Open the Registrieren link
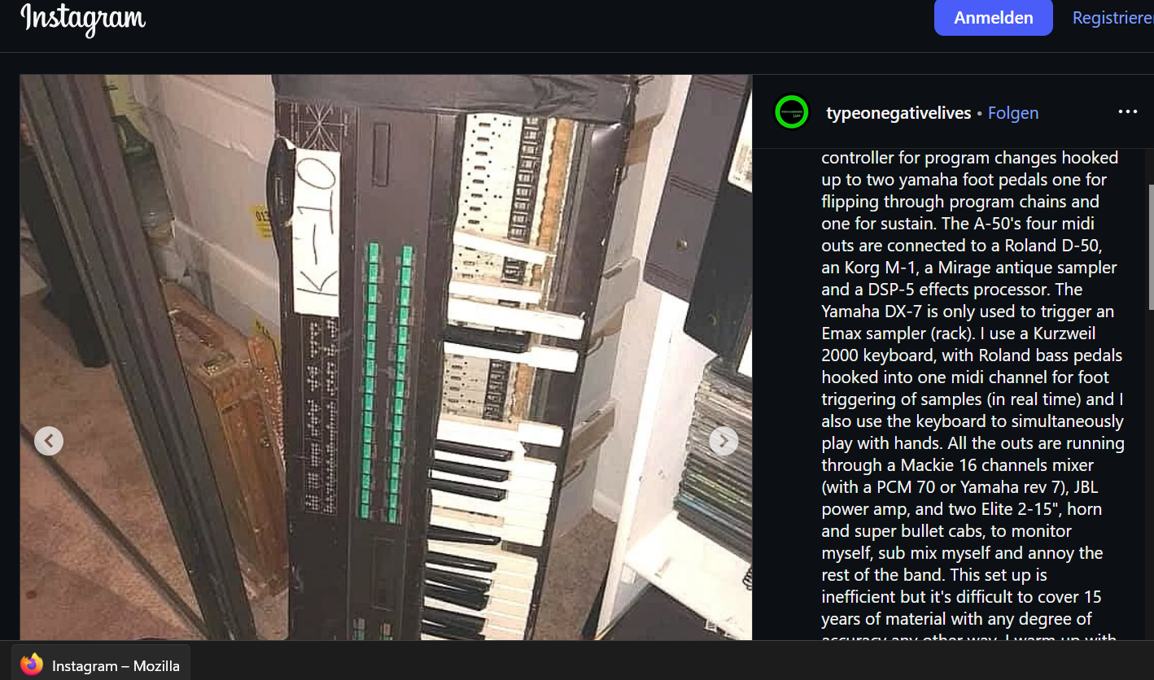This screenshot has width=1154, height=680. tap(1112, 18)
